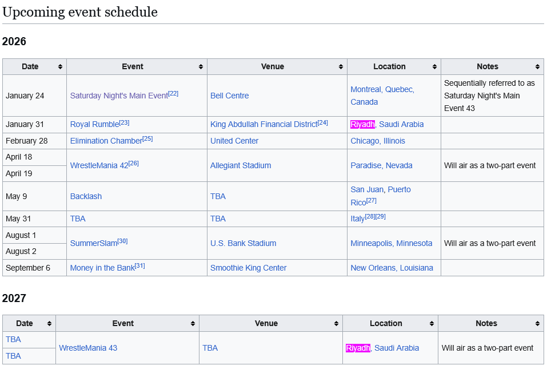555x373 pixels.
Task: Open Saudi Arabia link in Royal Rumble row
Action: [x=401, y=124]
